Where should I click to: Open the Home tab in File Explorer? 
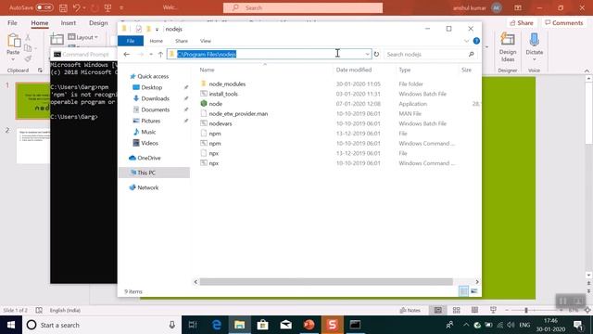(157, 41)
